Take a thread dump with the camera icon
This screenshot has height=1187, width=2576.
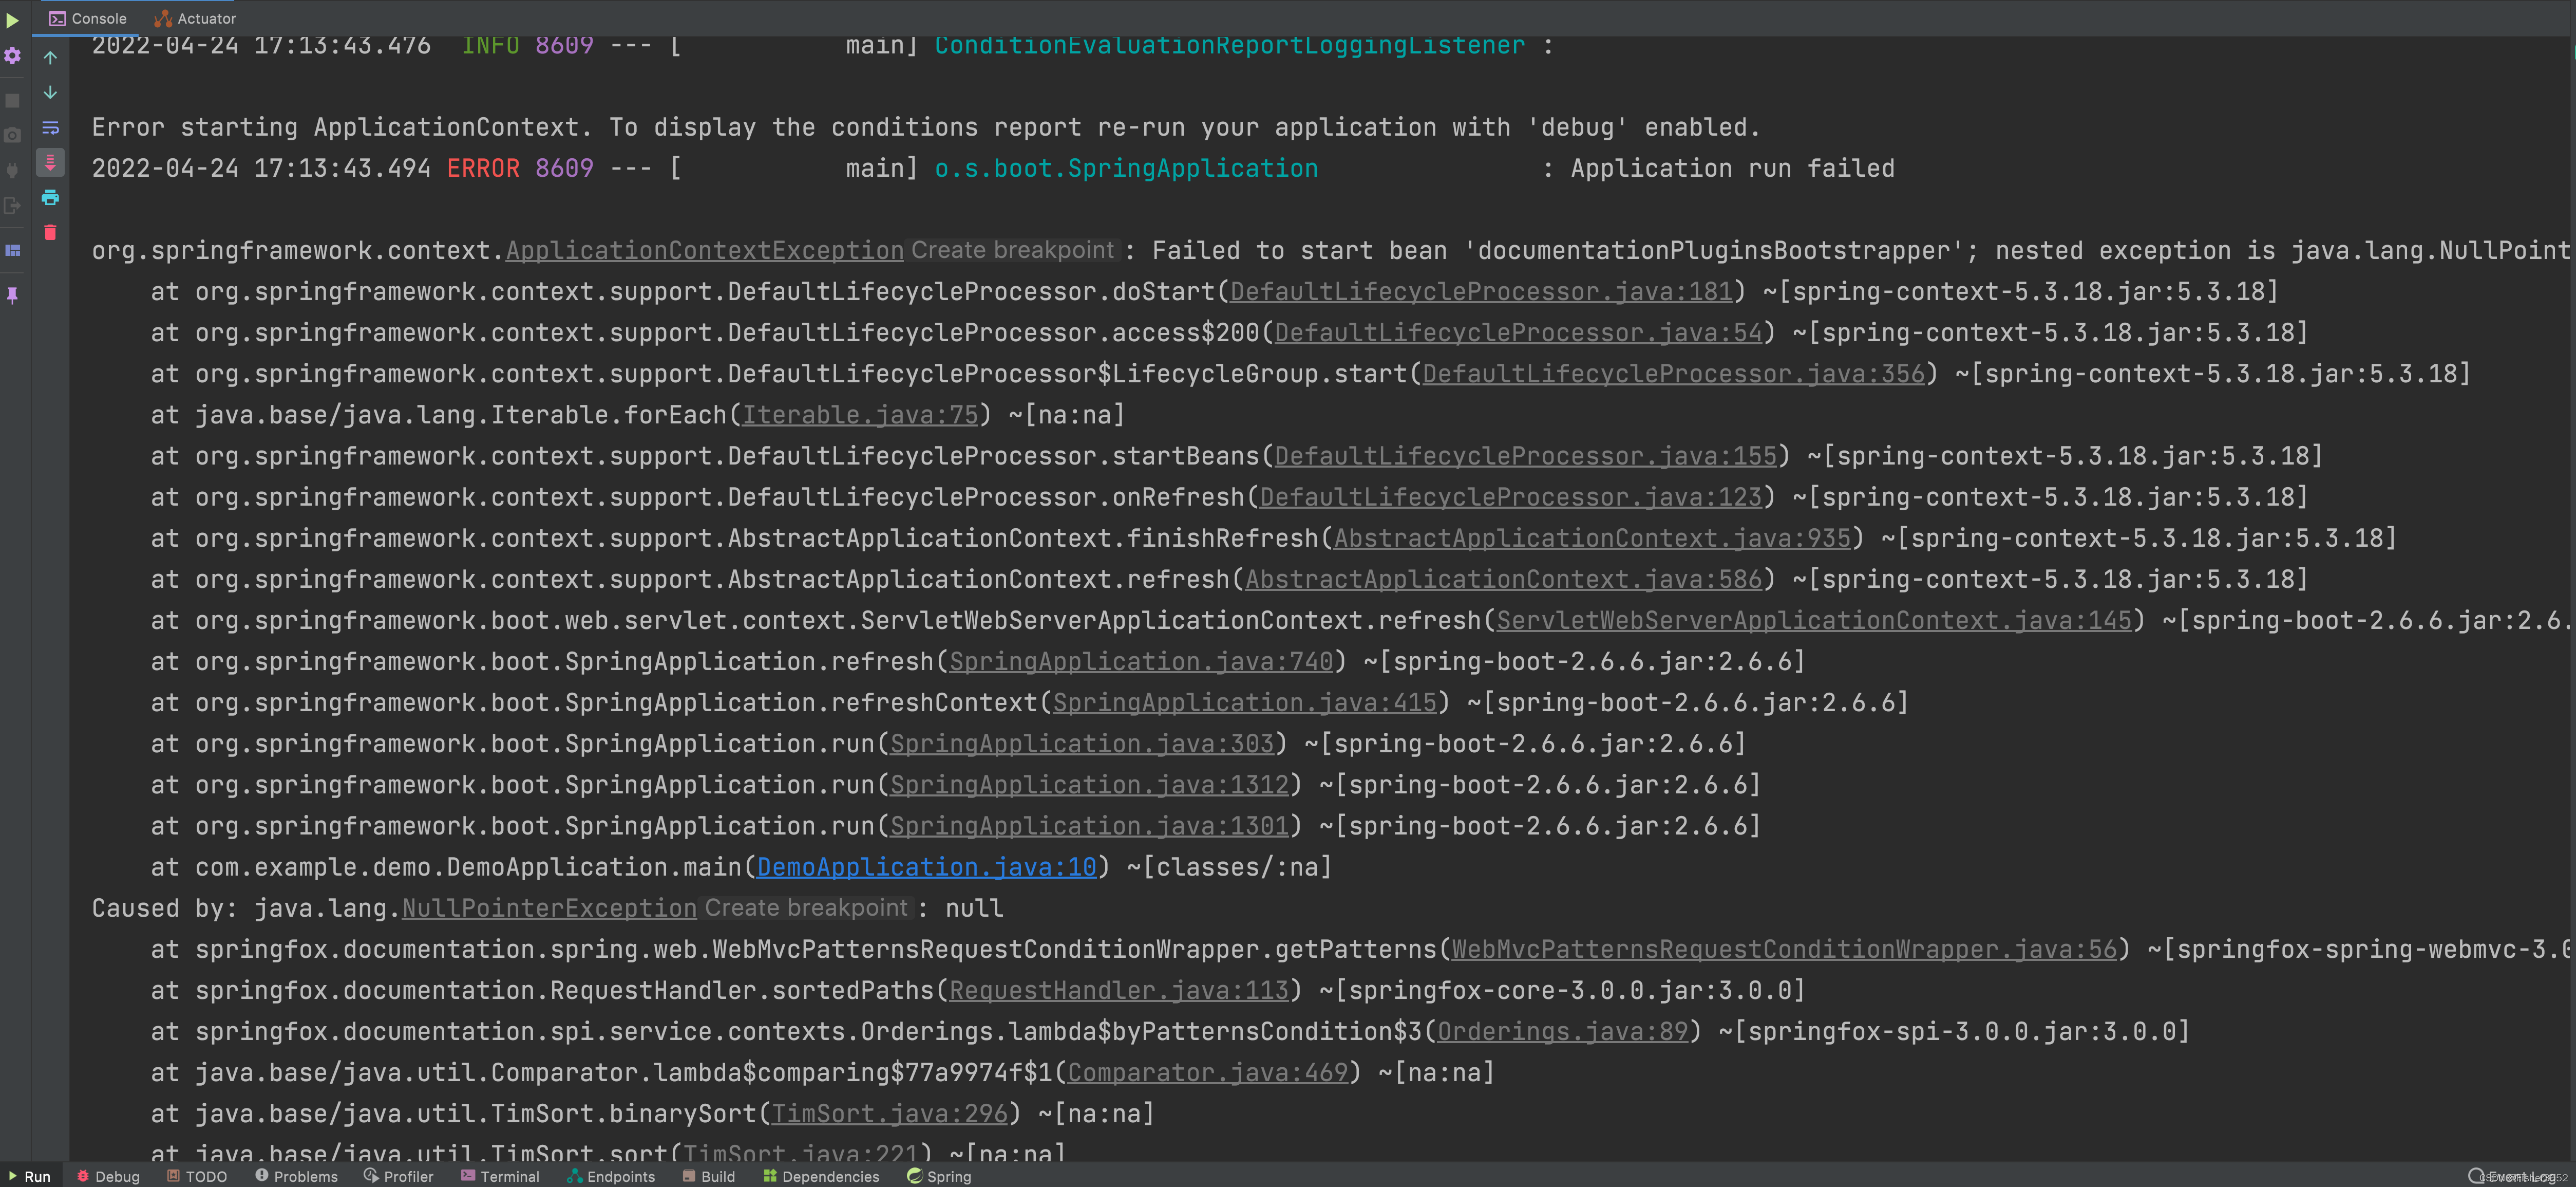(12, 135)
